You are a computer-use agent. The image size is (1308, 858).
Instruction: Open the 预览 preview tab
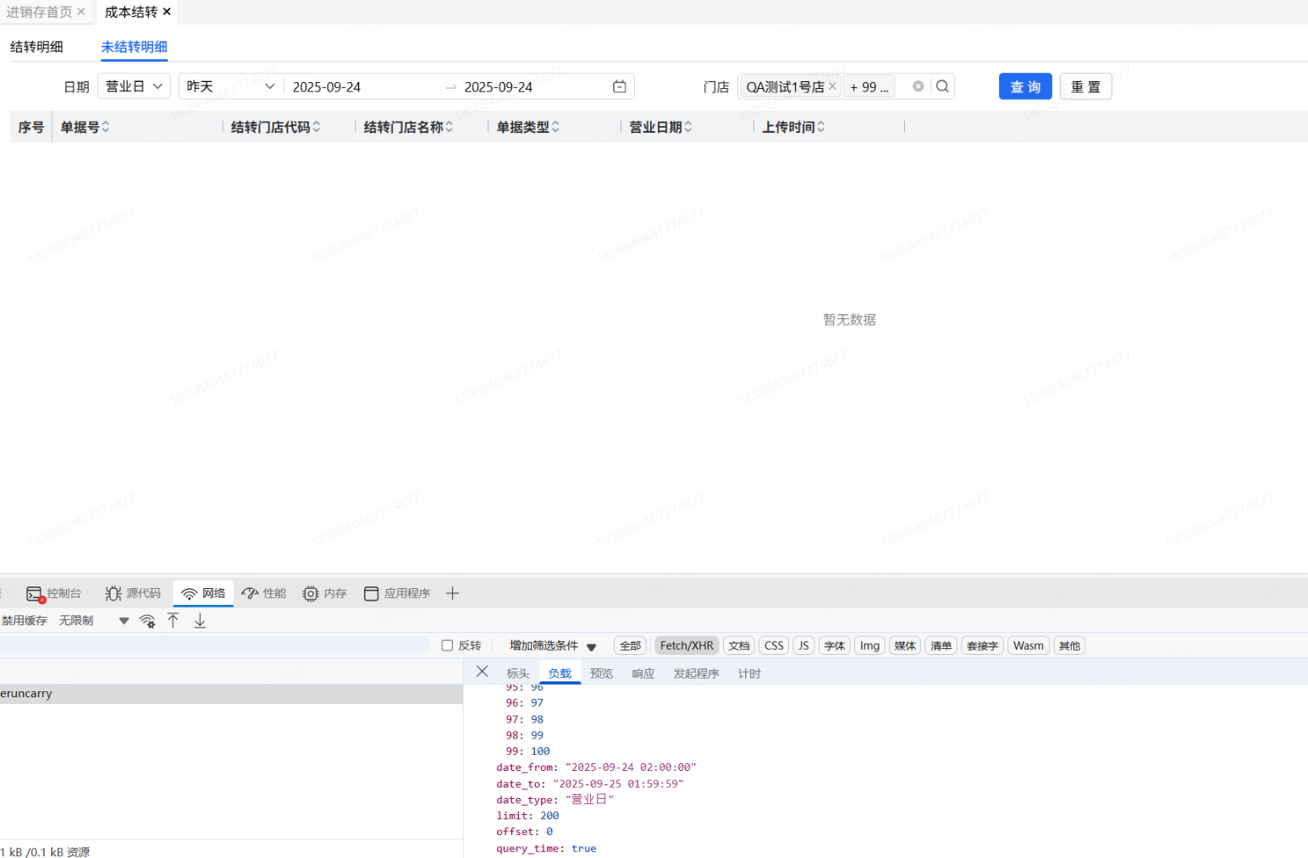coord(601,674)
